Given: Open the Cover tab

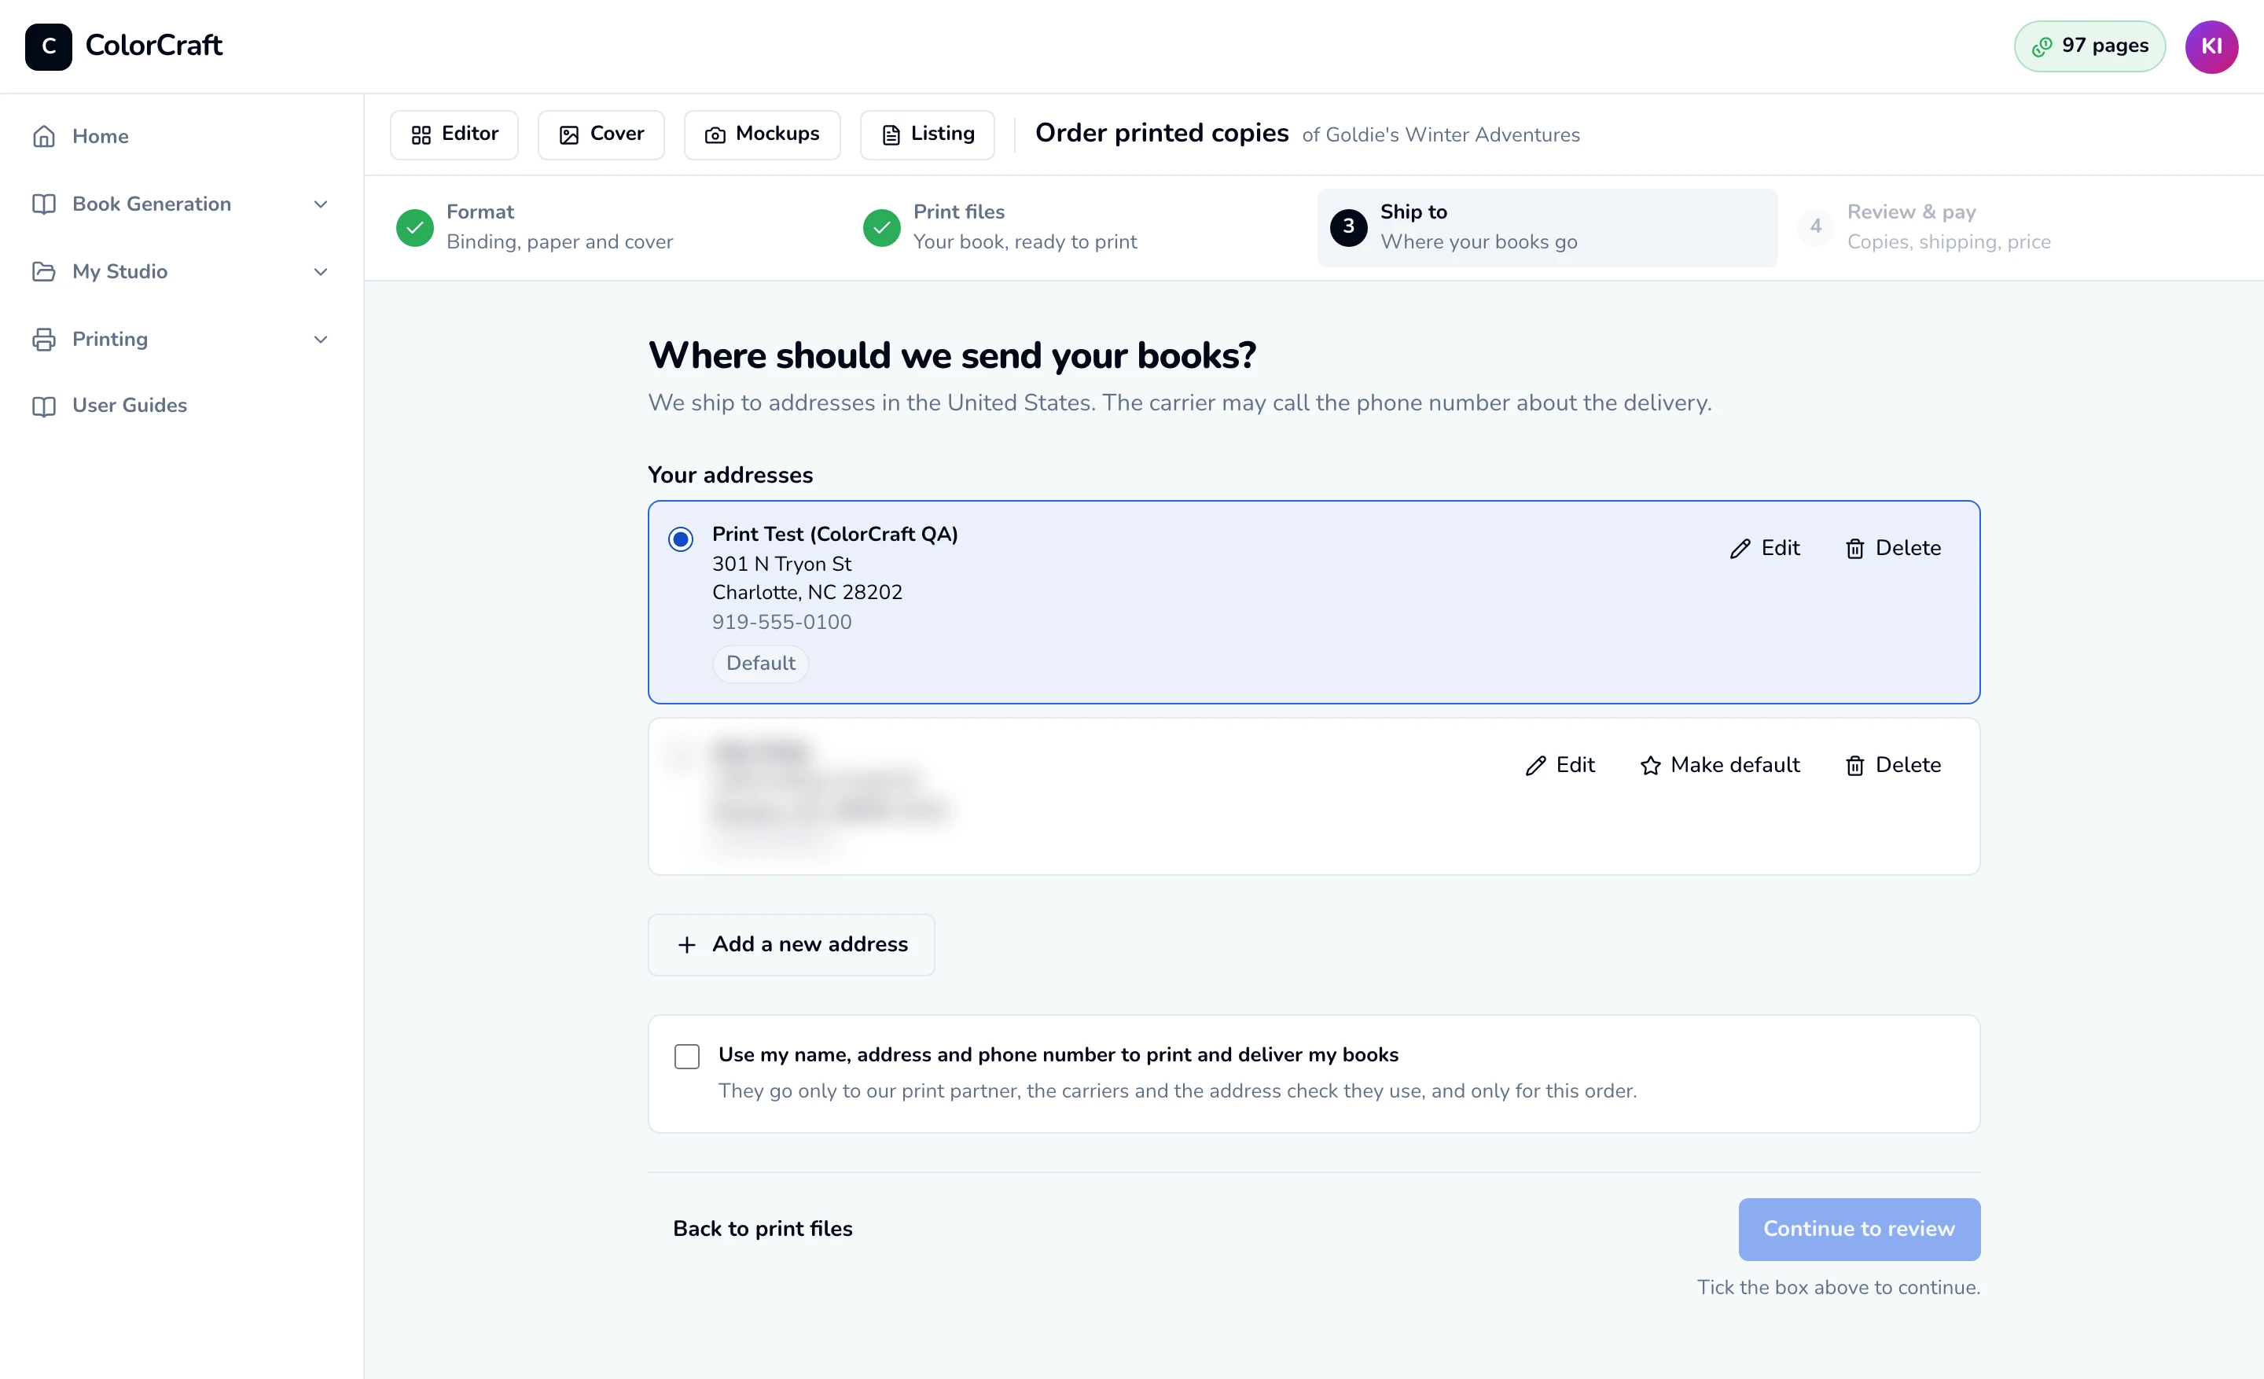Looking at the screenshot, I should point(601,134).
